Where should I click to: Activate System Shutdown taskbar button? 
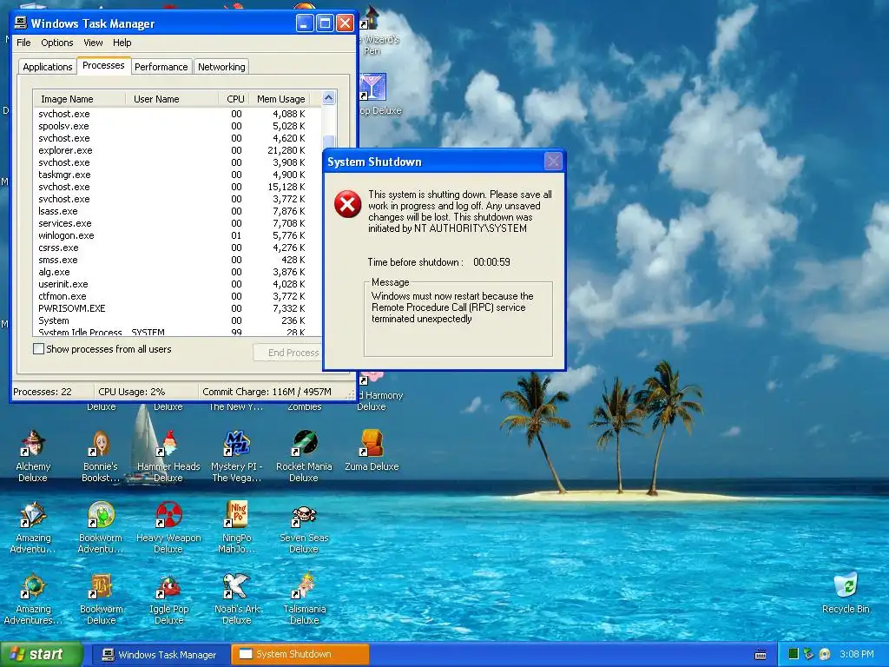(300, 655)
